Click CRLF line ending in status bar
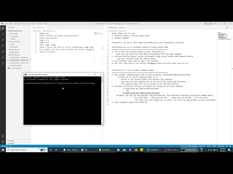Image resolution: width=233 pixels, height=174 pixels. [x=214, y=146]
